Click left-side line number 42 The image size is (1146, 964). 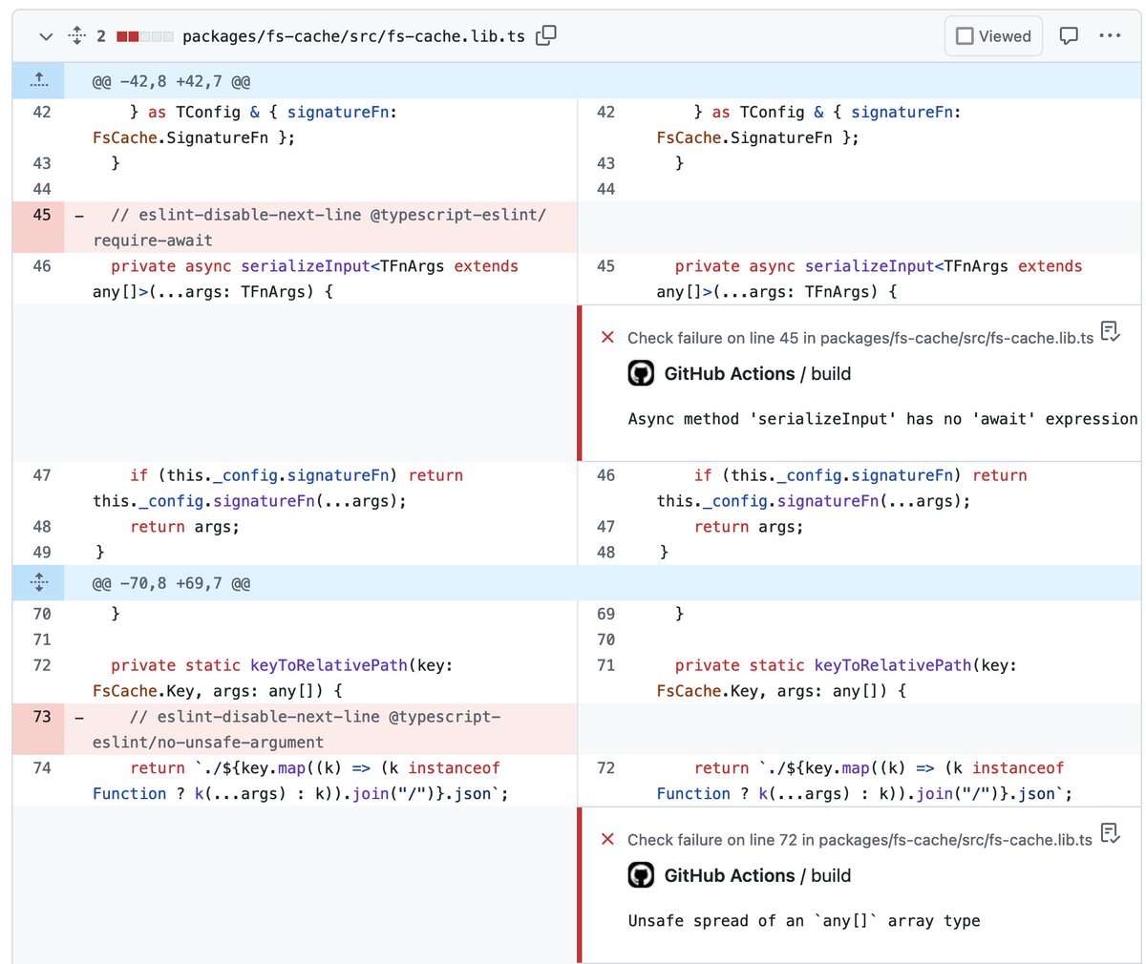click(x=42, y=112)
